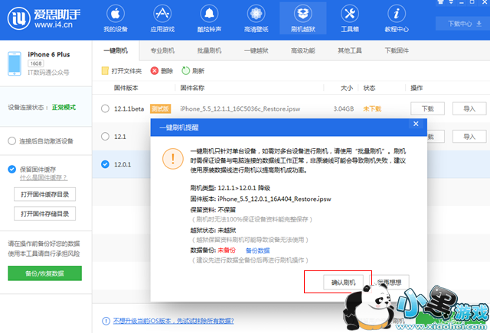This screenshot has width=490, height=333.
Task: Toggle the 保留固件缓存 checkbox
Action: point(12,170)
